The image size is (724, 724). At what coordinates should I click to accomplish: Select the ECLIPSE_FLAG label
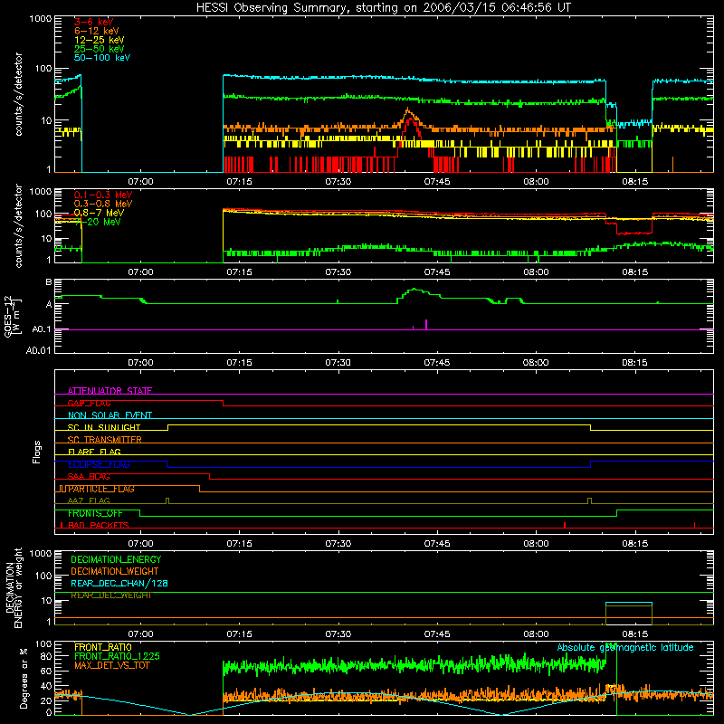pyautogui.click(x=99, y=464)
